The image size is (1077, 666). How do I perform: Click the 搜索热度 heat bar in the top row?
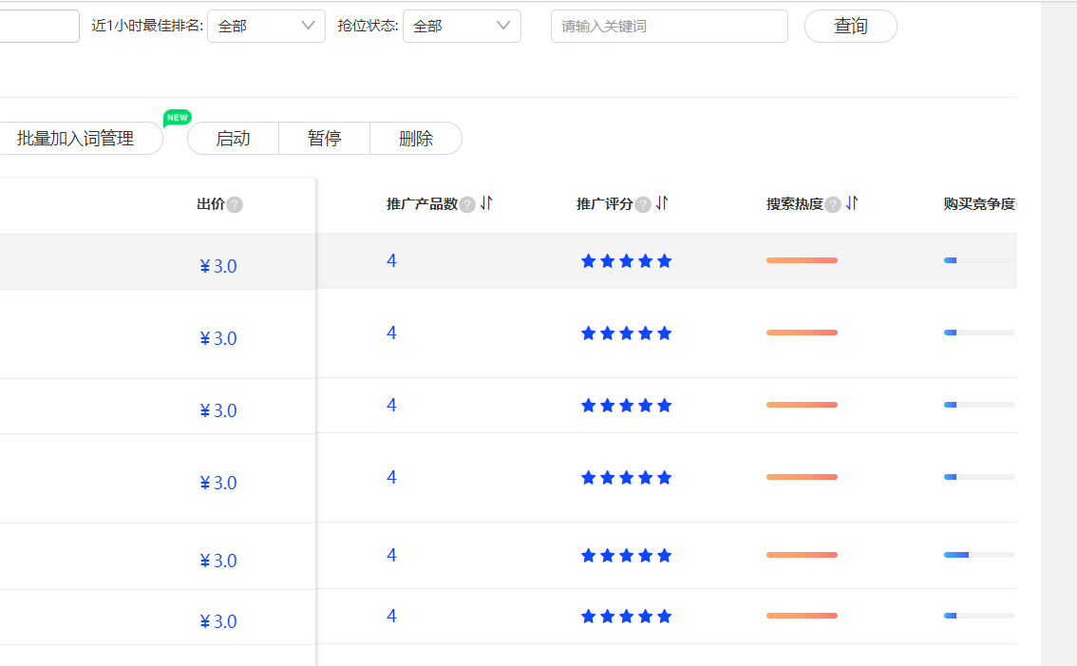(802, 259)
